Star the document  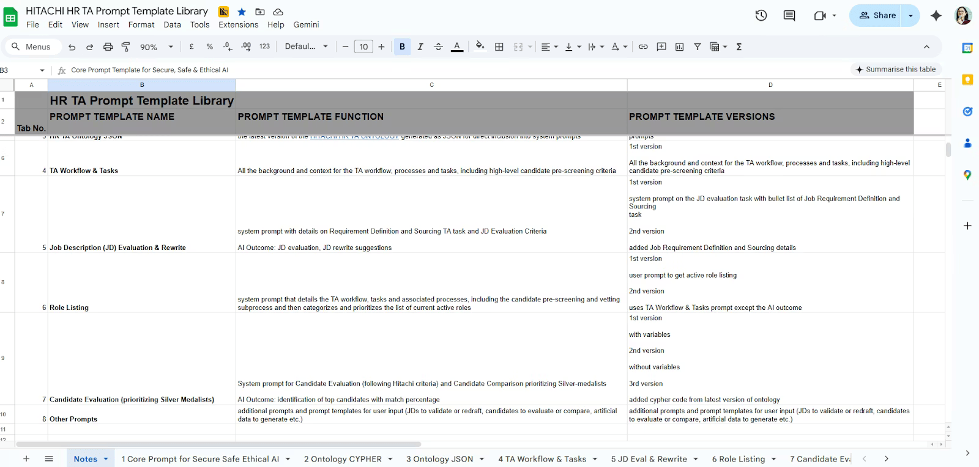(x=242, y=12)
